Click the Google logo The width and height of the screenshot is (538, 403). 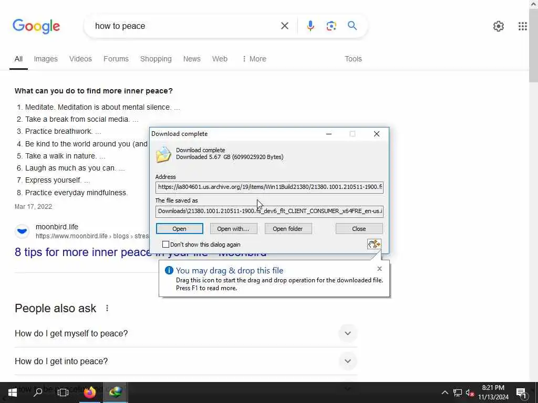(36, 26)
